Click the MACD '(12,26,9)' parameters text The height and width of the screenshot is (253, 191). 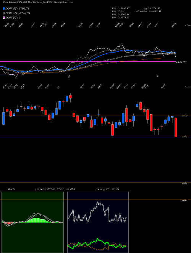click(40, 189)
